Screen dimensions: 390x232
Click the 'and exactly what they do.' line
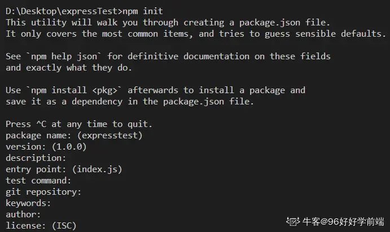point(69,68)
